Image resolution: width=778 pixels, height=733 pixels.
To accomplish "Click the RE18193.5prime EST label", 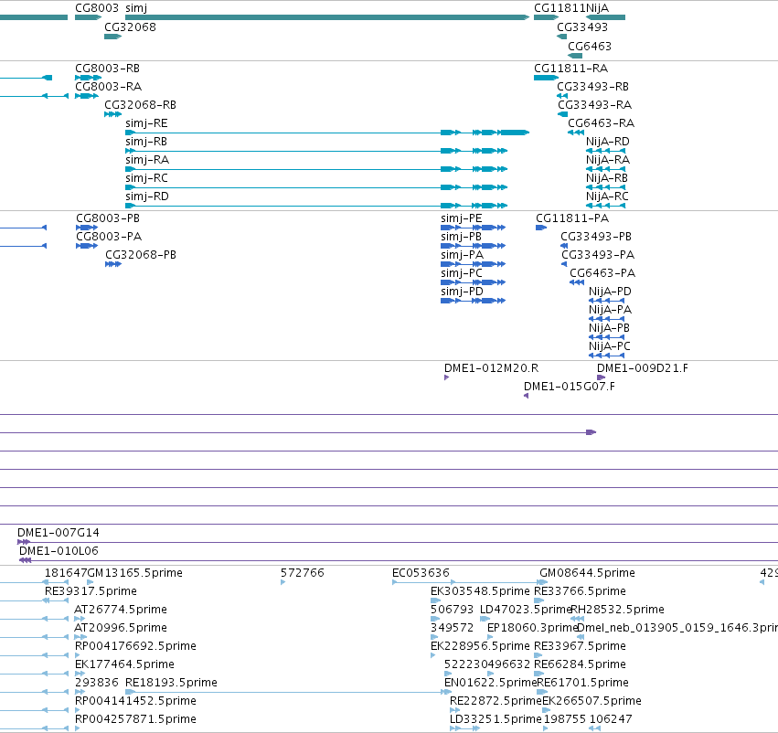I will [x=171, y=684].
